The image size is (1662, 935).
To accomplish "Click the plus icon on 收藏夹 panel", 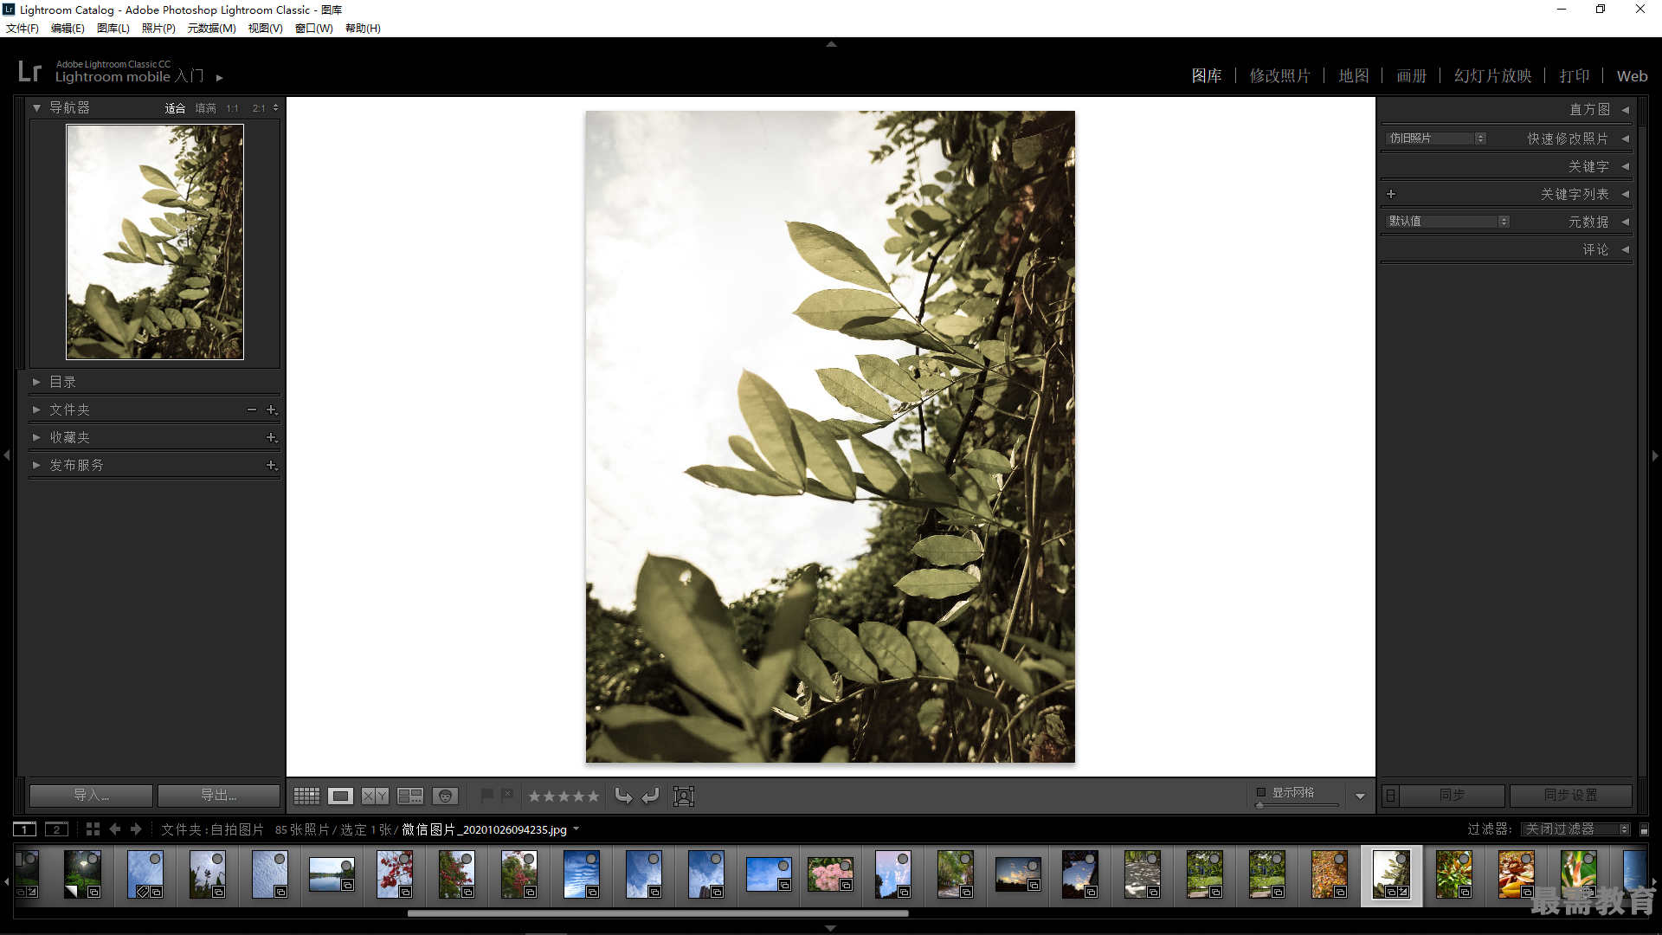I will coord(271,437).
